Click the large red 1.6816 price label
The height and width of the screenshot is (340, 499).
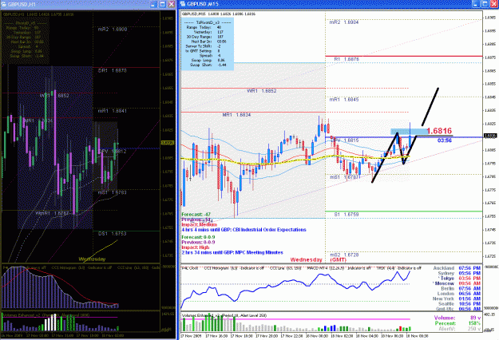(439, 131)
